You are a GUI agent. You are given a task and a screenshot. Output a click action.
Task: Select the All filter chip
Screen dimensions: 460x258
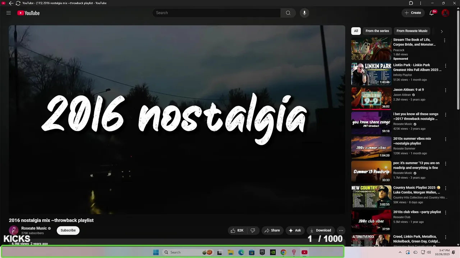[356, 31]
